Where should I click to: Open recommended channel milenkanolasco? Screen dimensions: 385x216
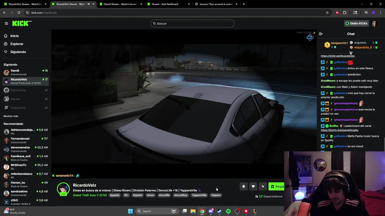point(26,175)
